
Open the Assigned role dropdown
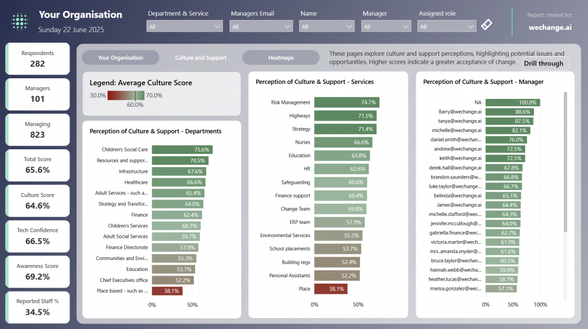coord(447,26)
